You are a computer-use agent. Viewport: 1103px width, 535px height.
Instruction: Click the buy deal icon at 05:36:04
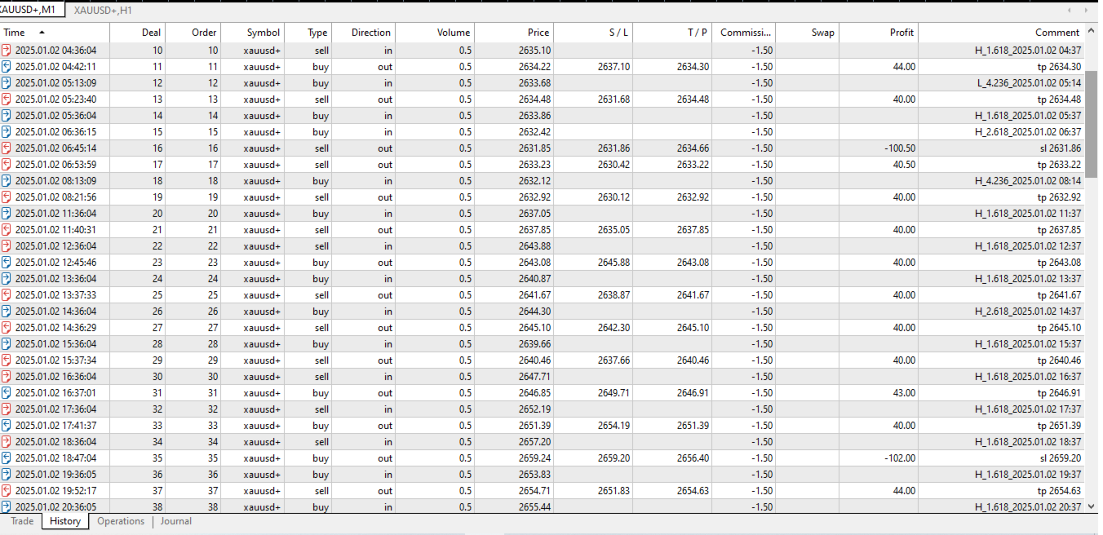(x=7, y=116)
